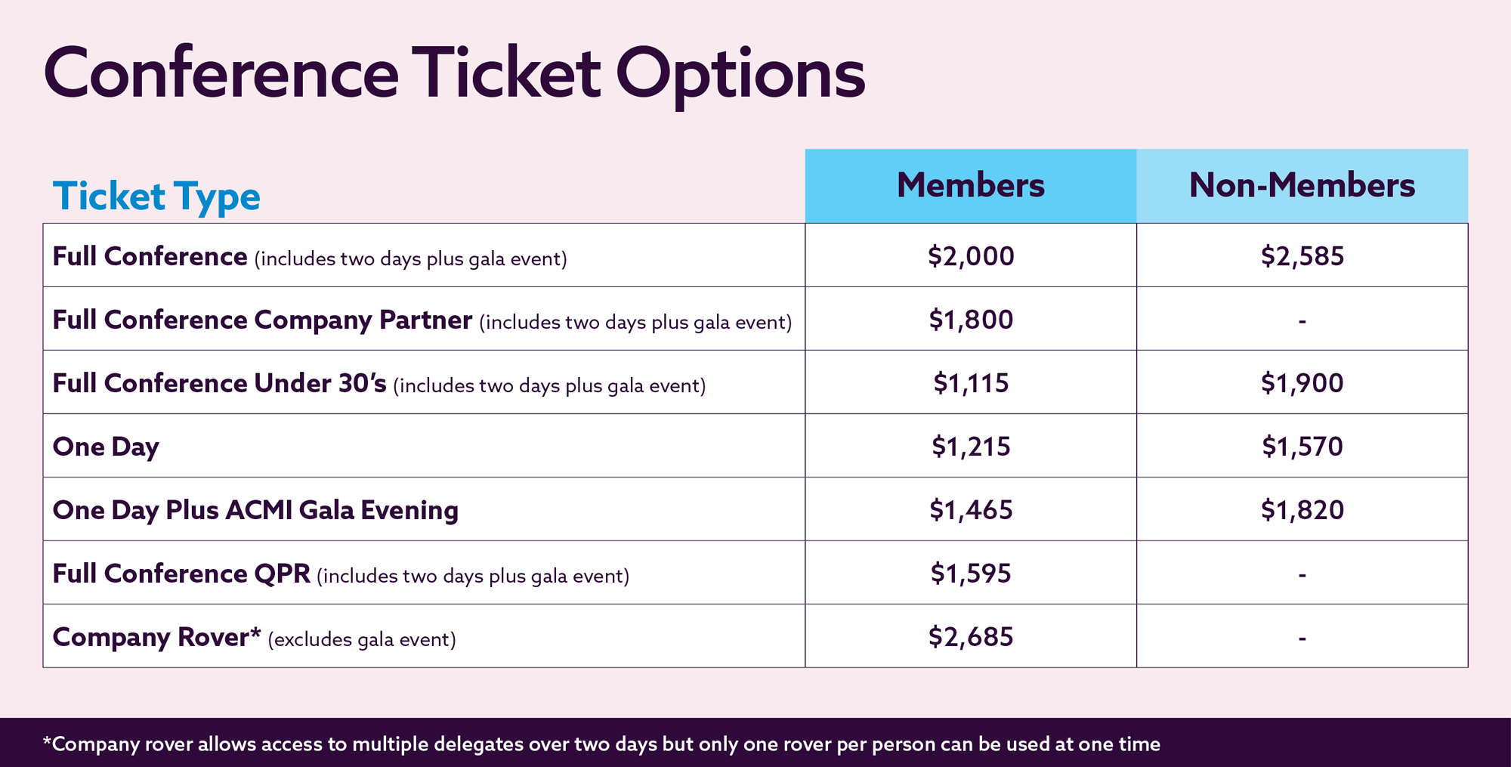Screen dimensions: 1511x767
Task: Click the $2,000 Full Conference member price
Action: coord(971,256)
